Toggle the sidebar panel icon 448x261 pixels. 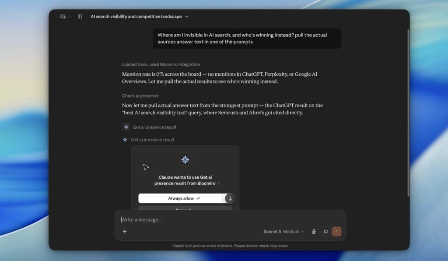80,17
